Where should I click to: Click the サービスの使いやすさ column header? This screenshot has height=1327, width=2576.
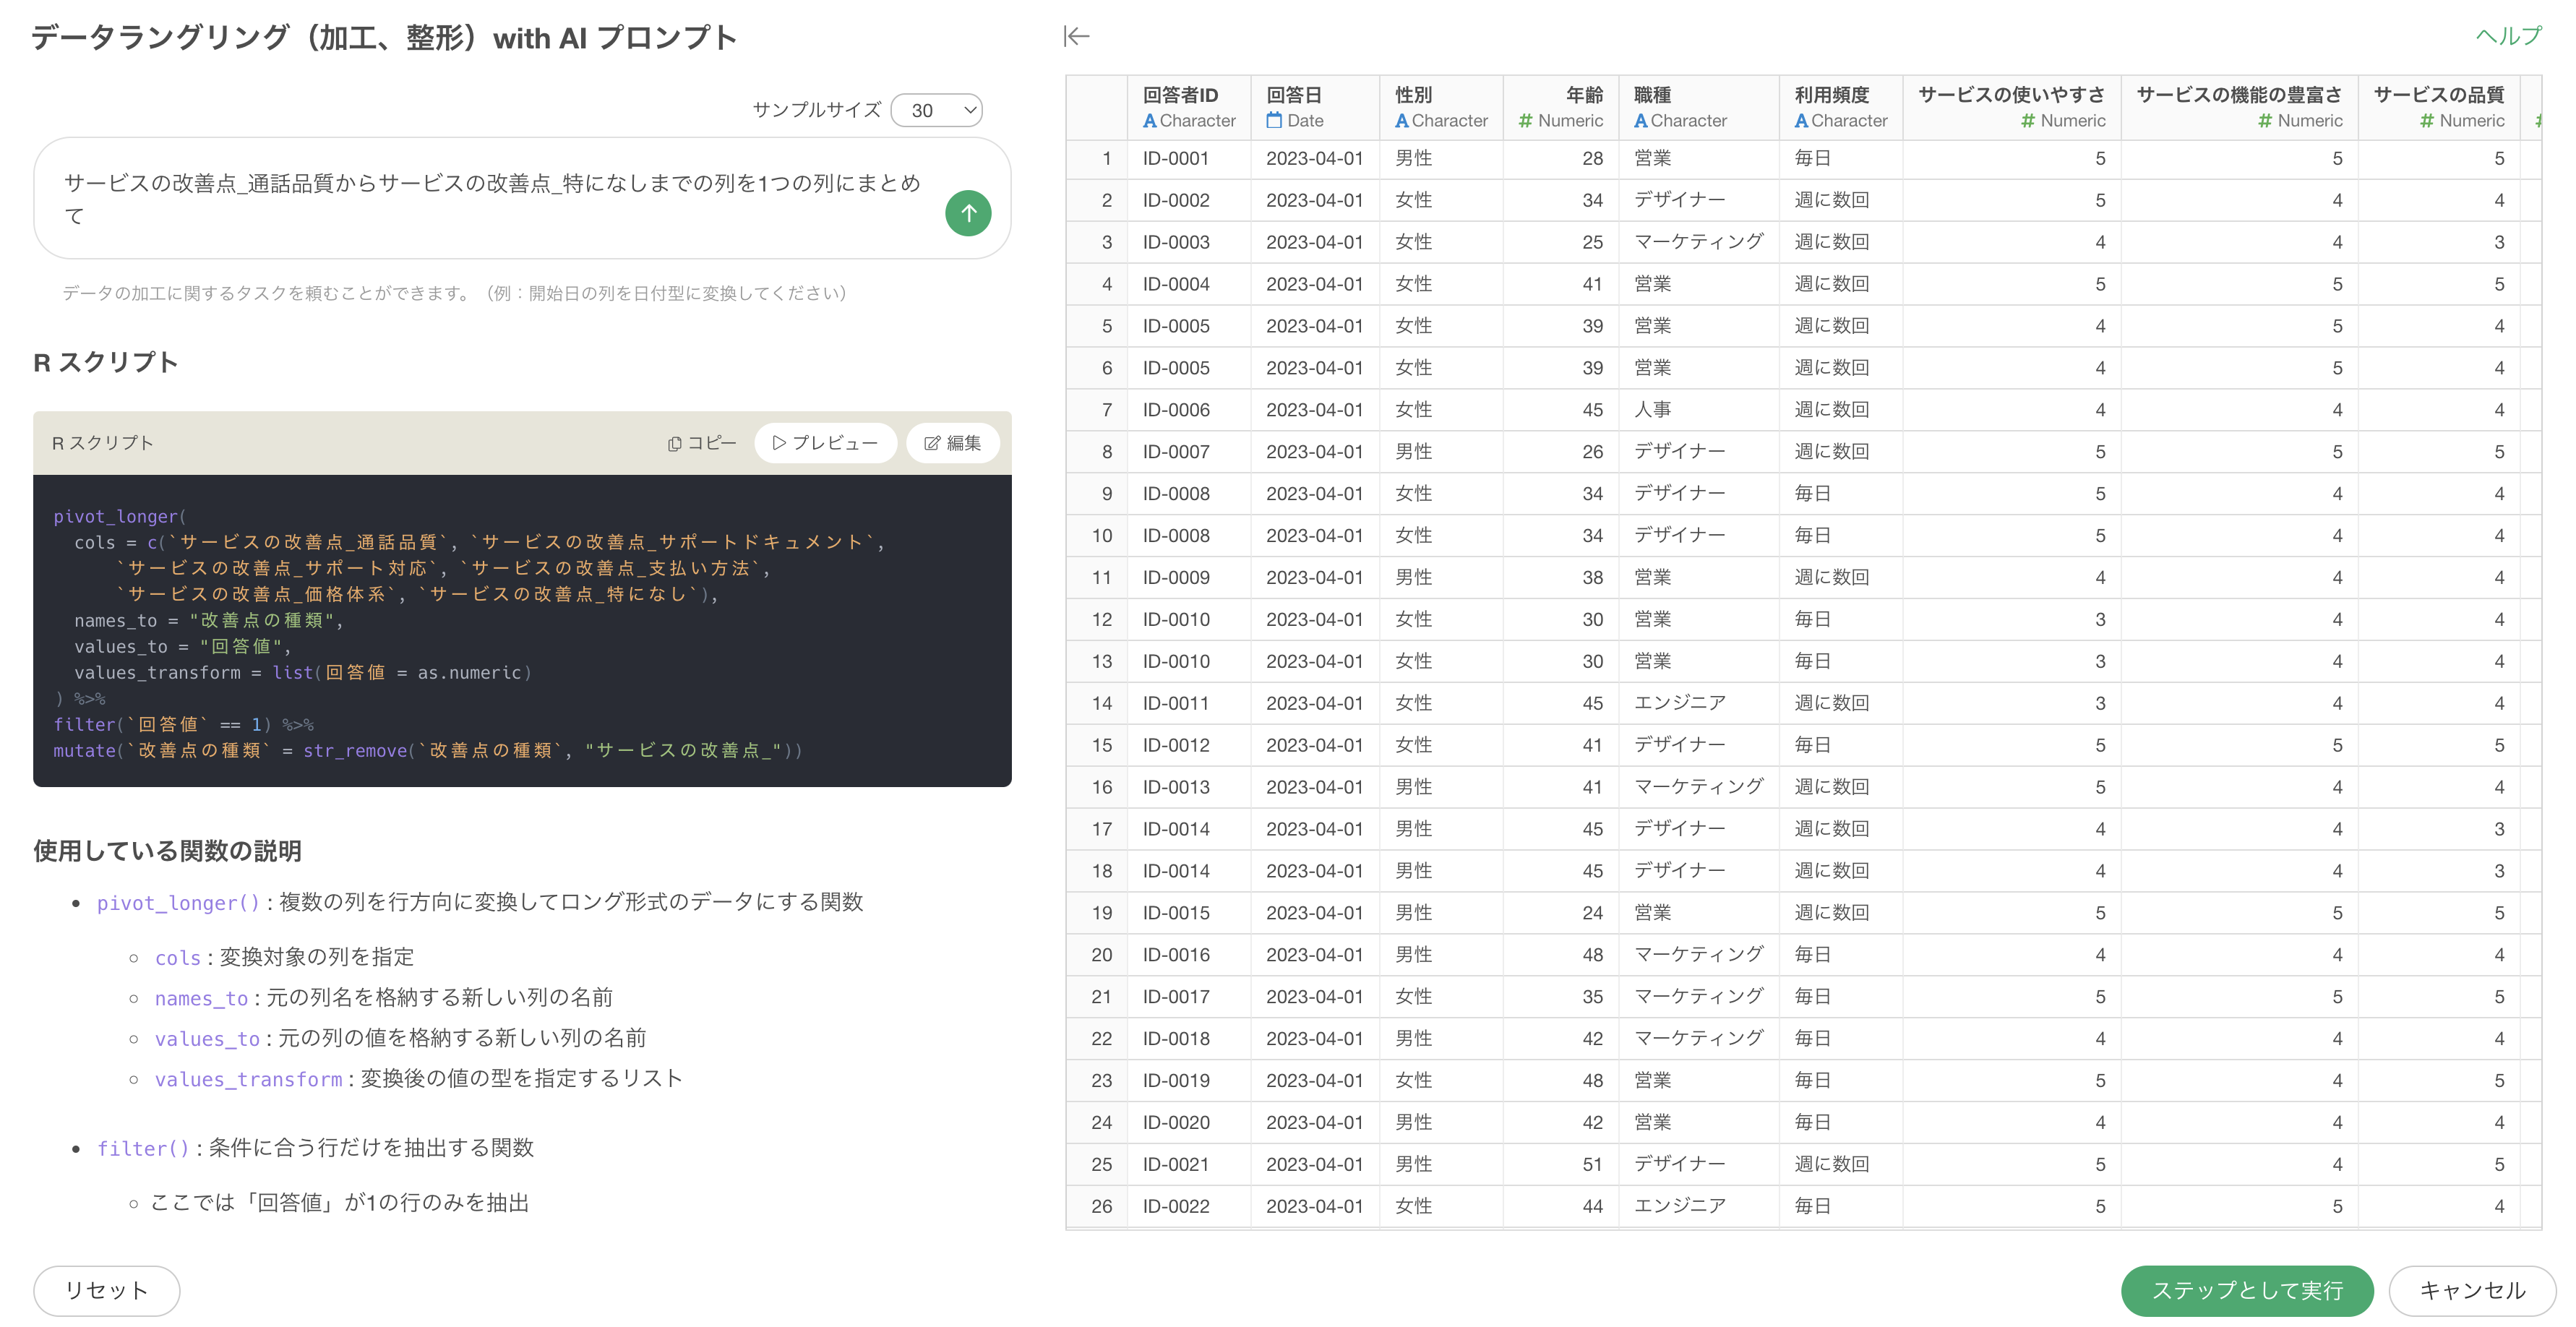pos(2010,95)
